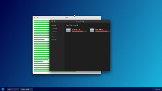Click the Logs window title bar
The image size is (162, 91).
click(67, 17)
